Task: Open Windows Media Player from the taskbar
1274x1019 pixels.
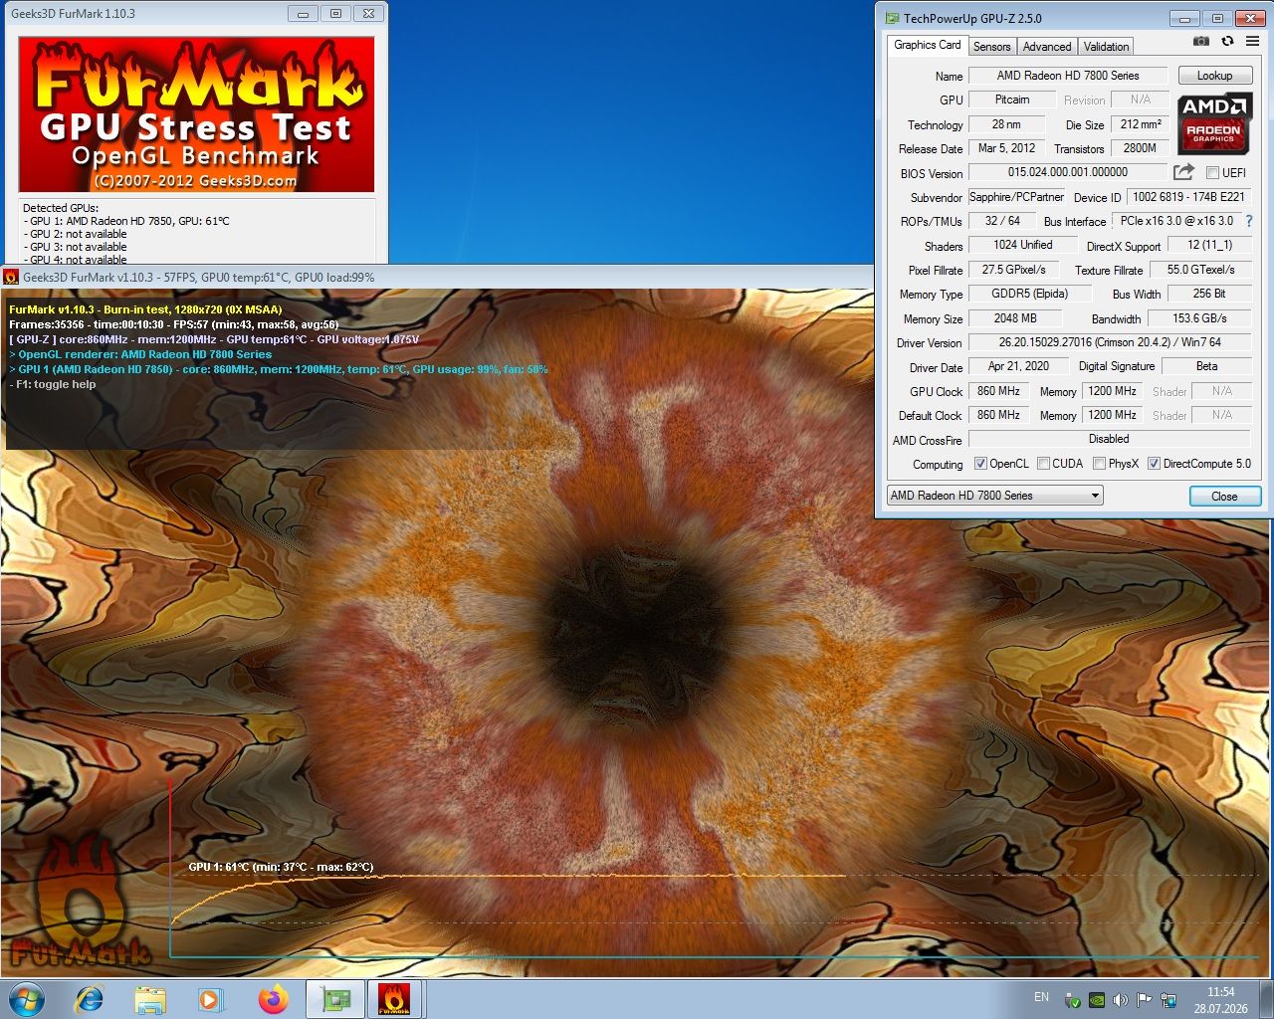Action: point(210,998)
